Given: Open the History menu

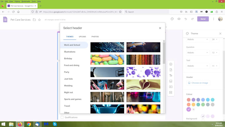Looking at the screenshot, I should (17, 1).
